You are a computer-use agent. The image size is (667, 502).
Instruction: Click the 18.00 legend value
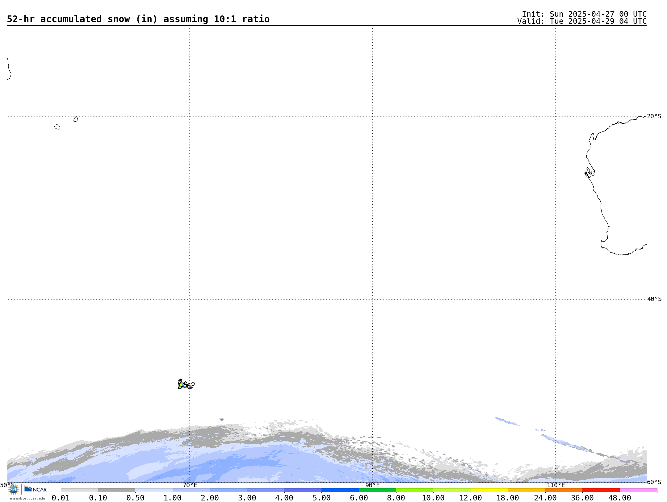[508, 498]
